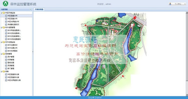
Task: Click the 系统管理 folder icon
Action: [4, 54]
